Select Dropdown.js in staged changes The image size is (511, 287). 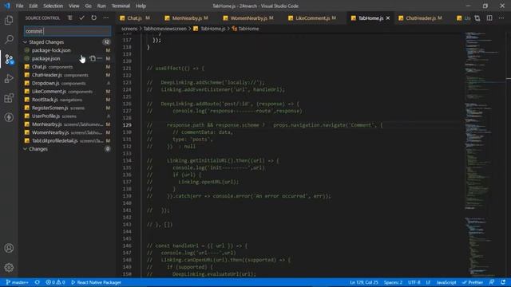pyautogui.click(x=67, y=83)
